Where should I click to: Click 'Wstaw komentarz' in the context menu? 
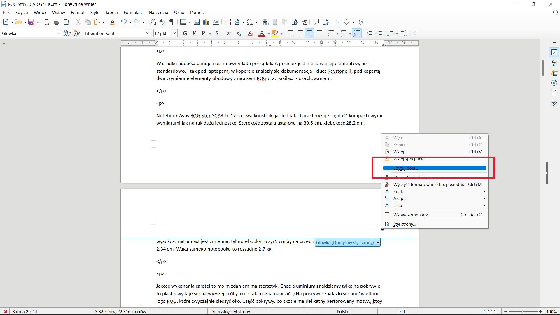410,215
